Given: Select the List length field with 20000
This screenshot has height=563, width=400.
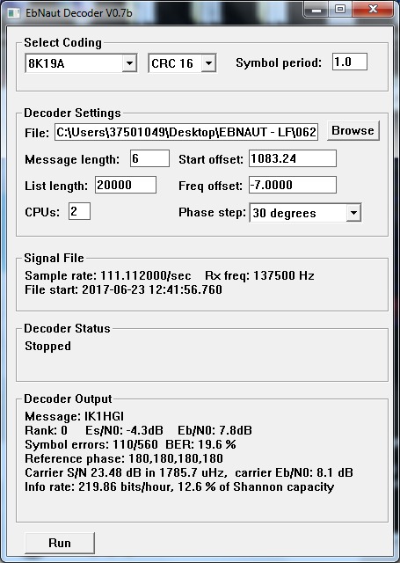Looking at the screenshot, I should coord(126,185).
